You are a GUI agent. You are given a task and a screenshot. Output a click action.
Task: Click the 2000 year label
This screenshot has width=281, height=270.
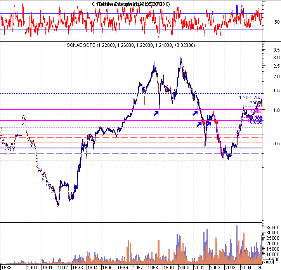pos(184,268)
